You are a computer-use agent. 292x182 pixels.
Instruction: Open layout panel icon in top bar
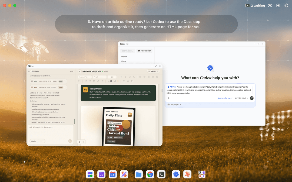(278, 6)
